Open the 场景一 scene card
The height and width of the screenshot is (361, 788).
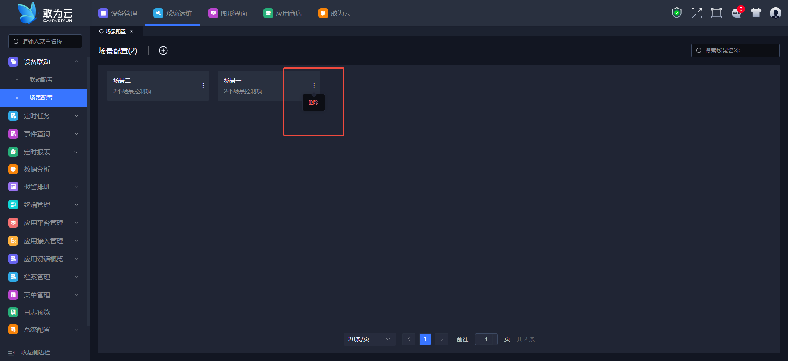pos(269,85)
